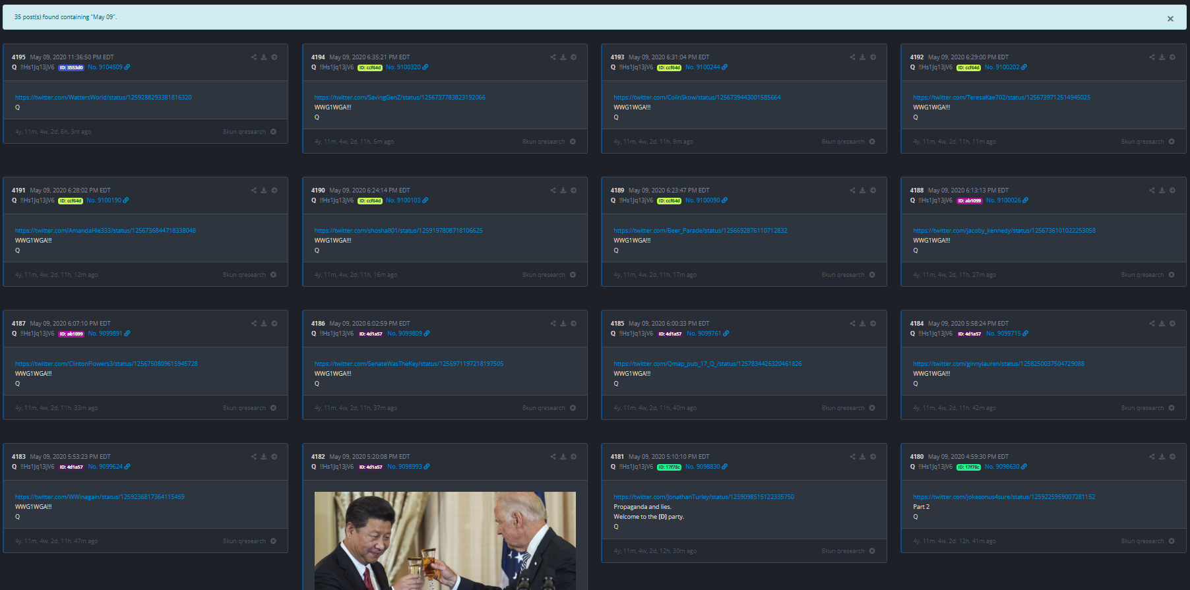Open post link No. 9100202
Image resolution: width=1190 pixels, height=590 pixels.
(1006, 67)
